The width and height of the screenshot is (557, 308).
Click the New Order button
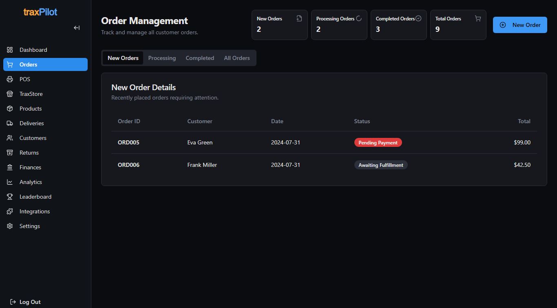(520, 25)
